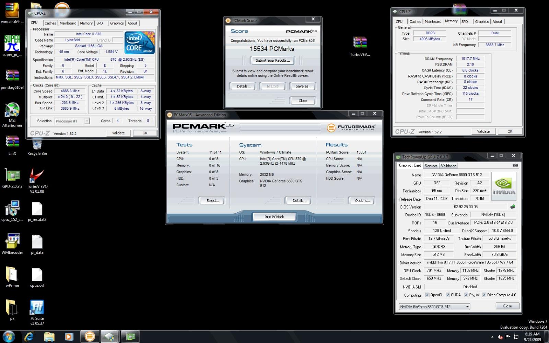Click Details under System in PCMark05
The height and width of the screenshot is (343, 549).
pos(299,201)
